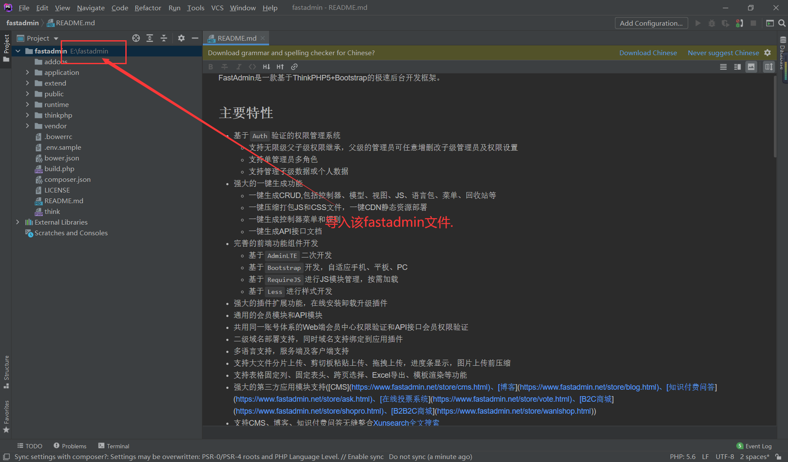788x462 pixels.
Task: Increase header level icon
Action: click(x=280, y=67)
